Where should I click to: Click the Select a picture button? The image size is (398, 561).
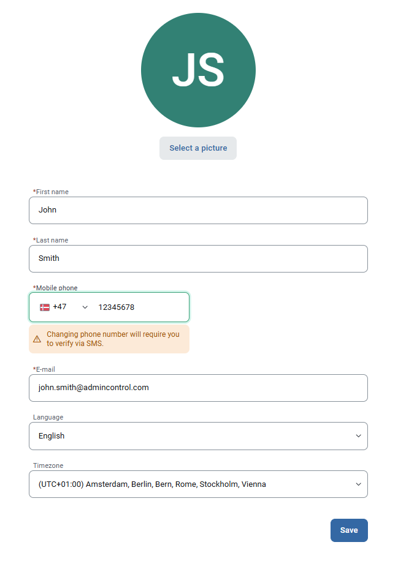tap(197, 148)
